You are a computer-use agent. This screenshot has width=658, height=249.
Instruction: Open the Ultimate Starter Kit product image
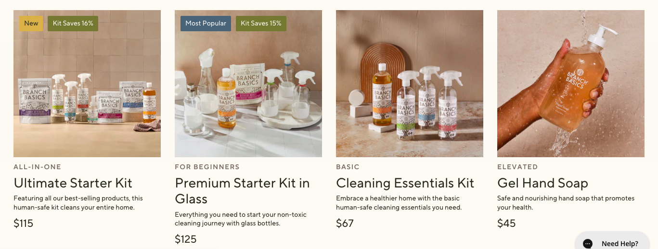pos(87,84)
